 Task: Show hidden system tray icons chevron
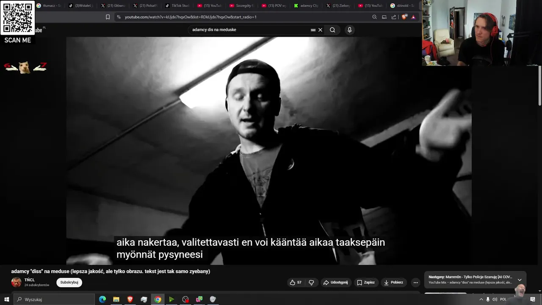(x=481, y=299)
